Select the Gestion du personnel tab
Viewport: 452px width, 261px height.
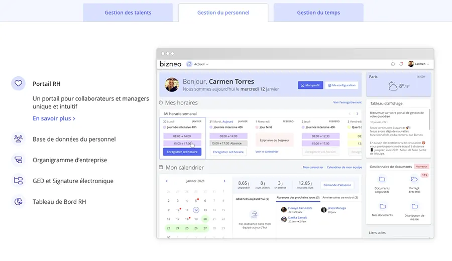pyautogui.click(x=223, y=13)
